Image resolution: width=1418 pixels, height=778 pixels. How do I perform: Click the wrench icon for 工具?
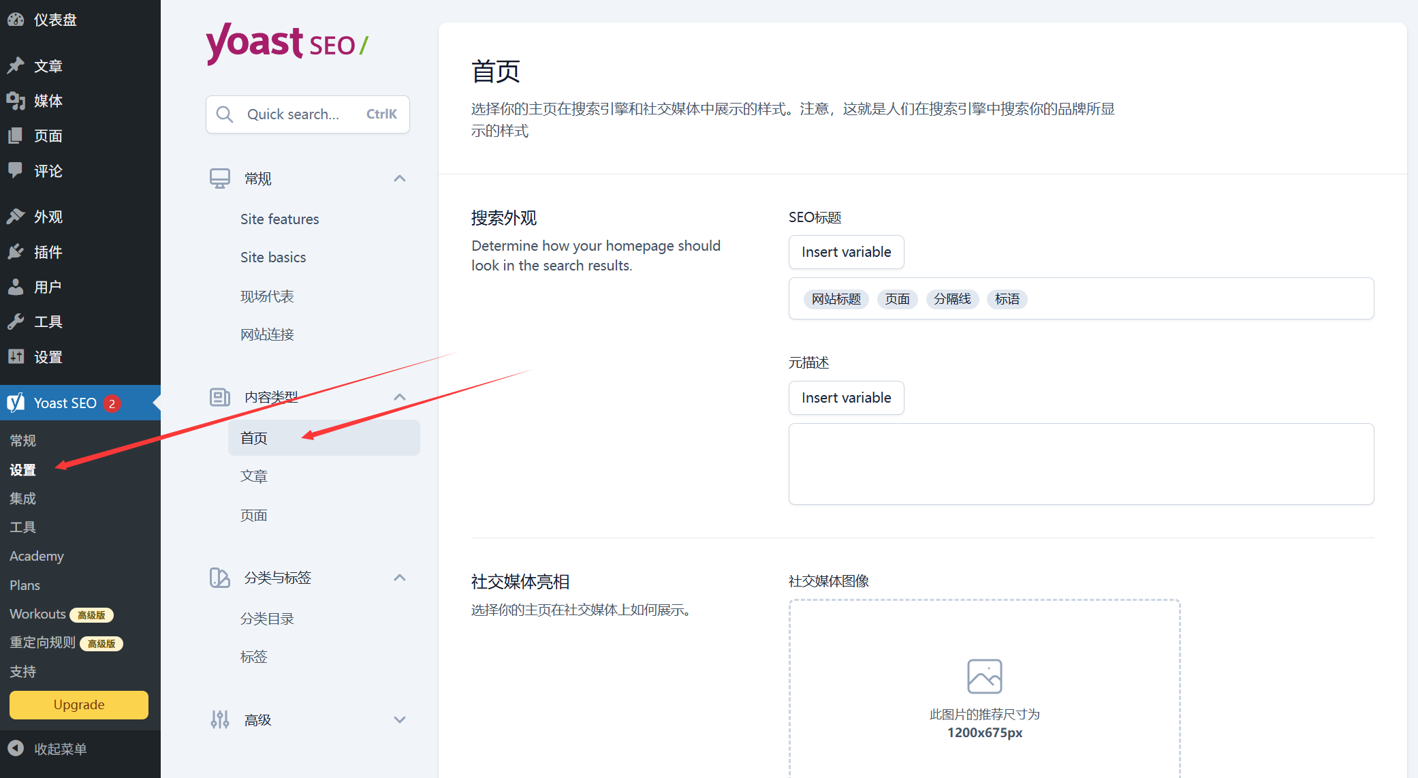point(16,322)
